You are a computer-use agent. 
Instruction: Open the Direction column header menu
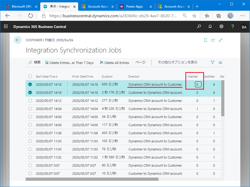pyautogui.click(x=134, y=77)
